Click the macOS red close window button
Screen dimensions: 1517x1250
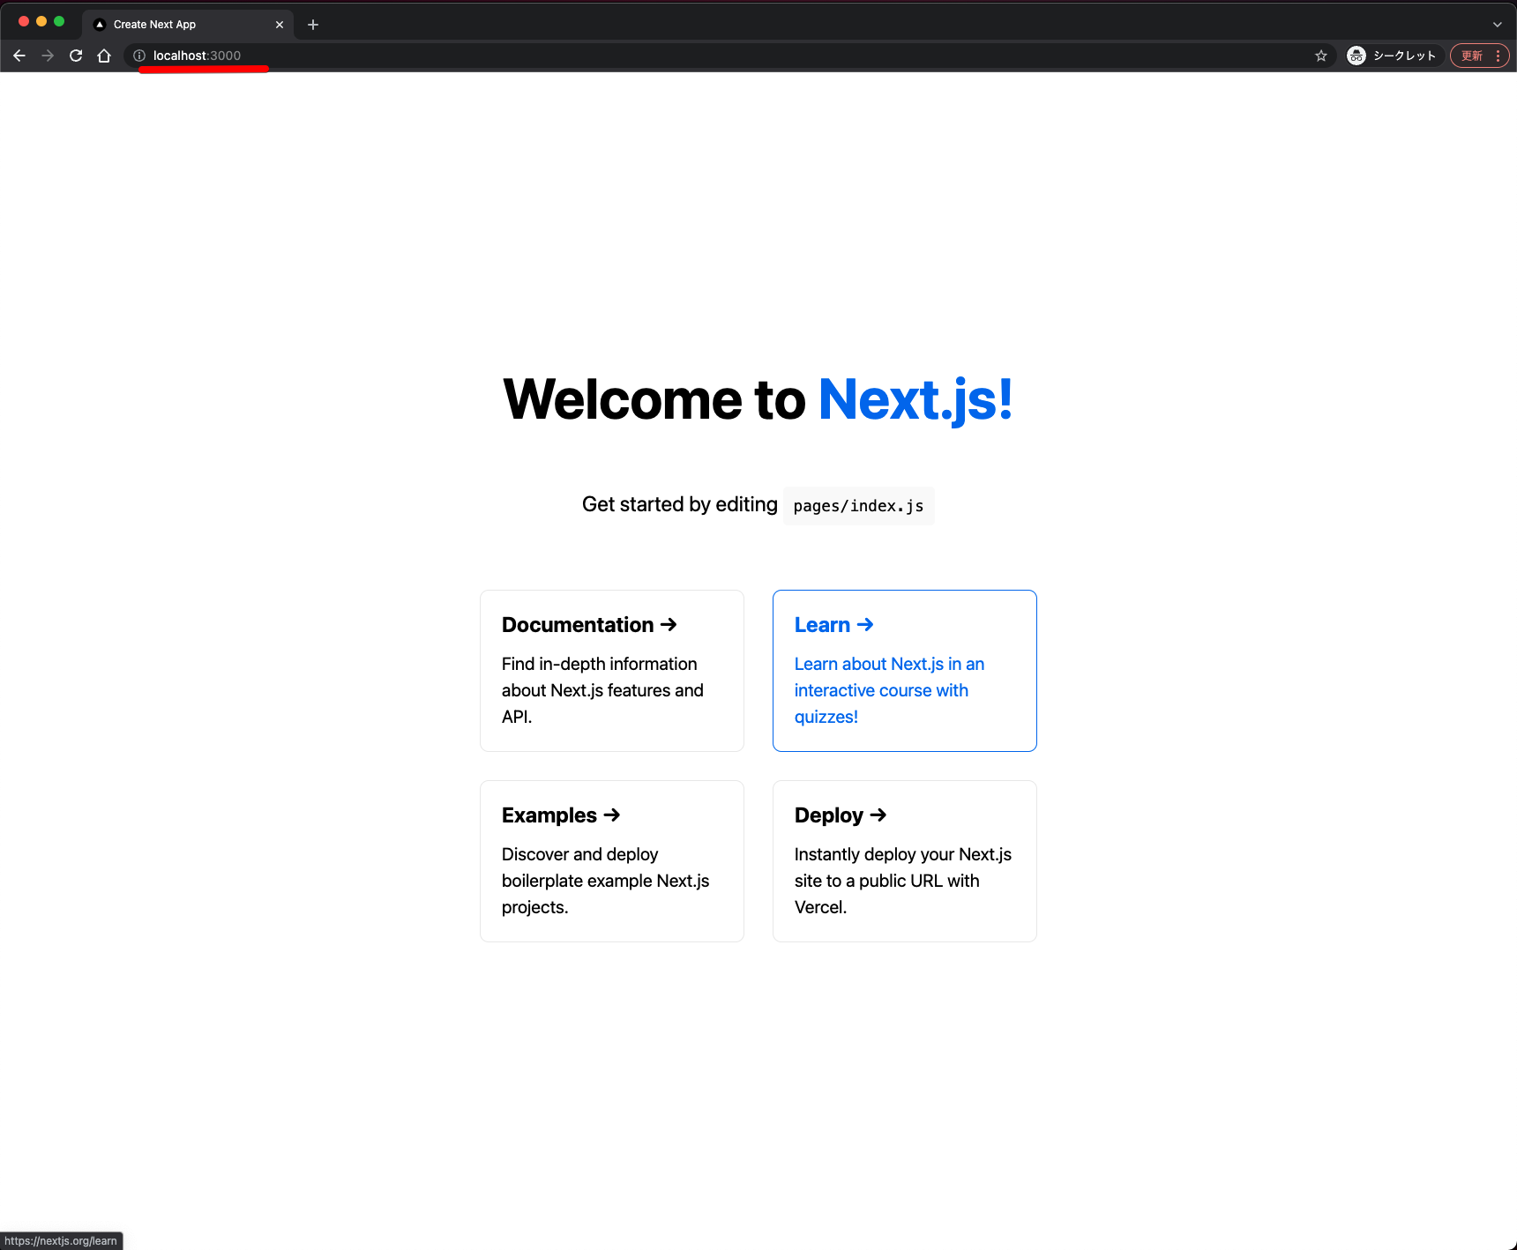24,21
